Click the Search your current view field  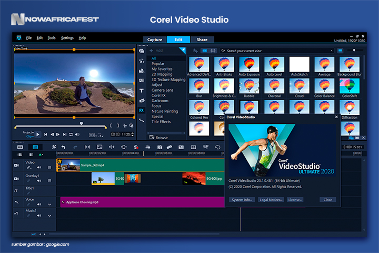tap(277, 51)
